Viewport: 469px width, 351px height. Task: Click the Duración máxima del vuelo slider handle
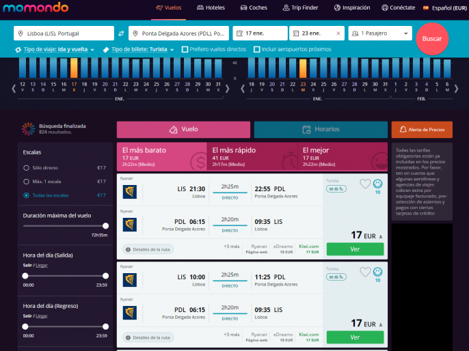coord(105,226)
